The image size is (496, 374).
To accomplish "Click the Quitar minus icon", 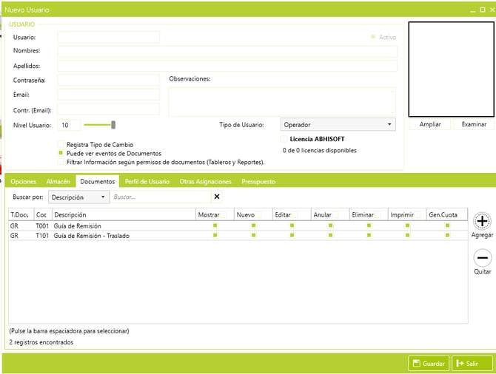I will (482, 258).
